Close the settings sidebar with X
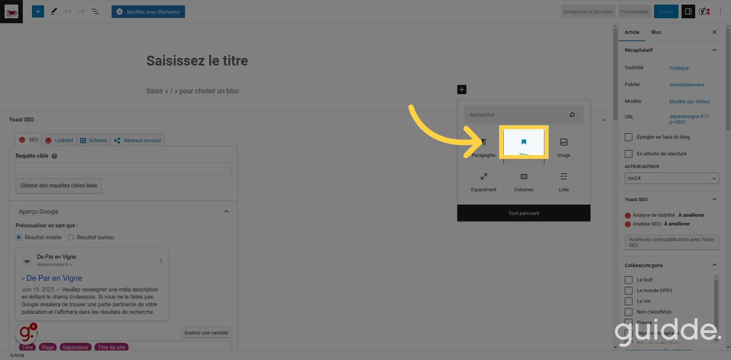Screen dimensions: 731x360 pos(715,32)
